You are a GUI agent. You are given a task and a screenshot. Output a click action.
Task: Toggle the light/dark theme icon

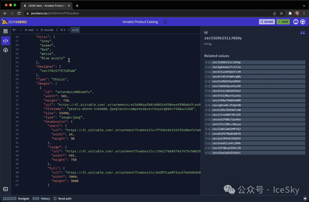pos(305,198)
